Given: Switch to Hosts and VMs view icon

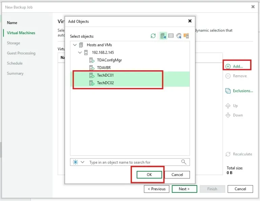Looking at the screenshot, I should tap(163, 36).
